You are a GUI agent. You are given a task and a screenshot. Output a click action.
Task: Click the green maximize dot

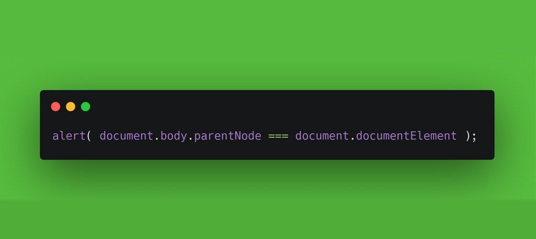click(x=85, y=106)
